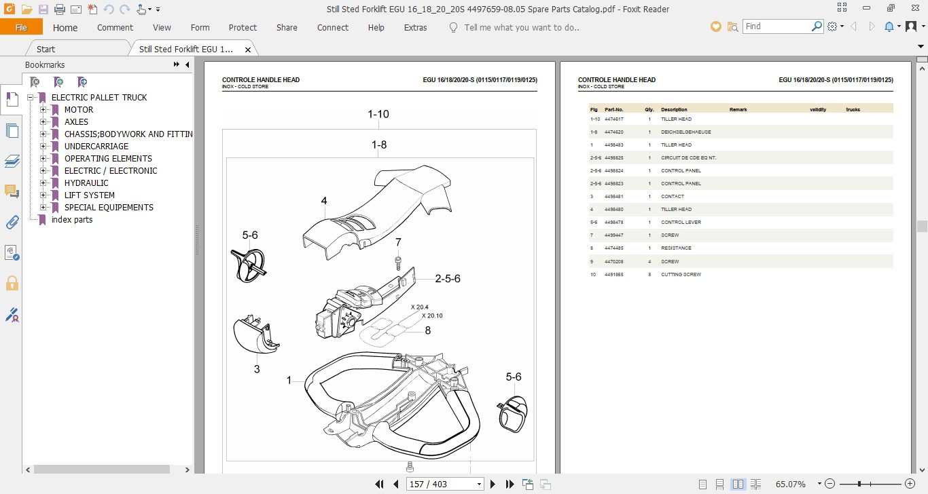Switch to the Protect ribbon tab

243,28
